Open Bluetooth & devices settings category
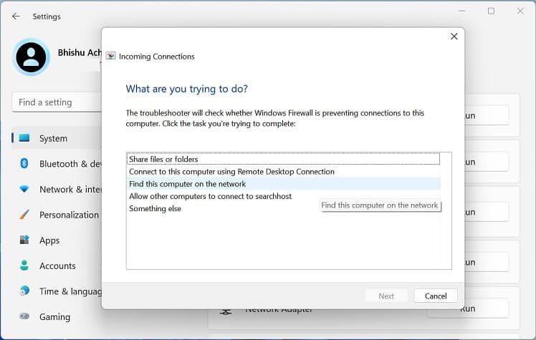 click(x=57, y=164)
